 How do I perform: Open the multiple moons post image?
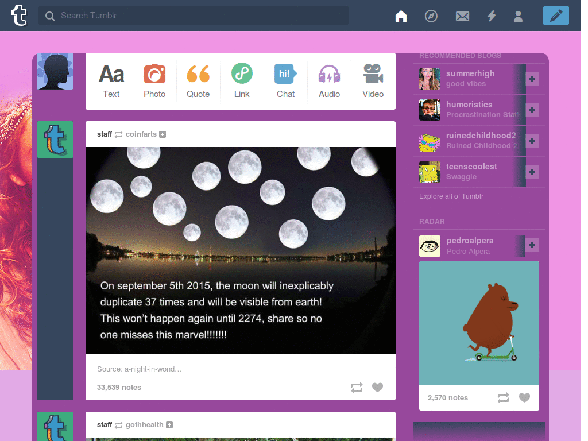241,250
